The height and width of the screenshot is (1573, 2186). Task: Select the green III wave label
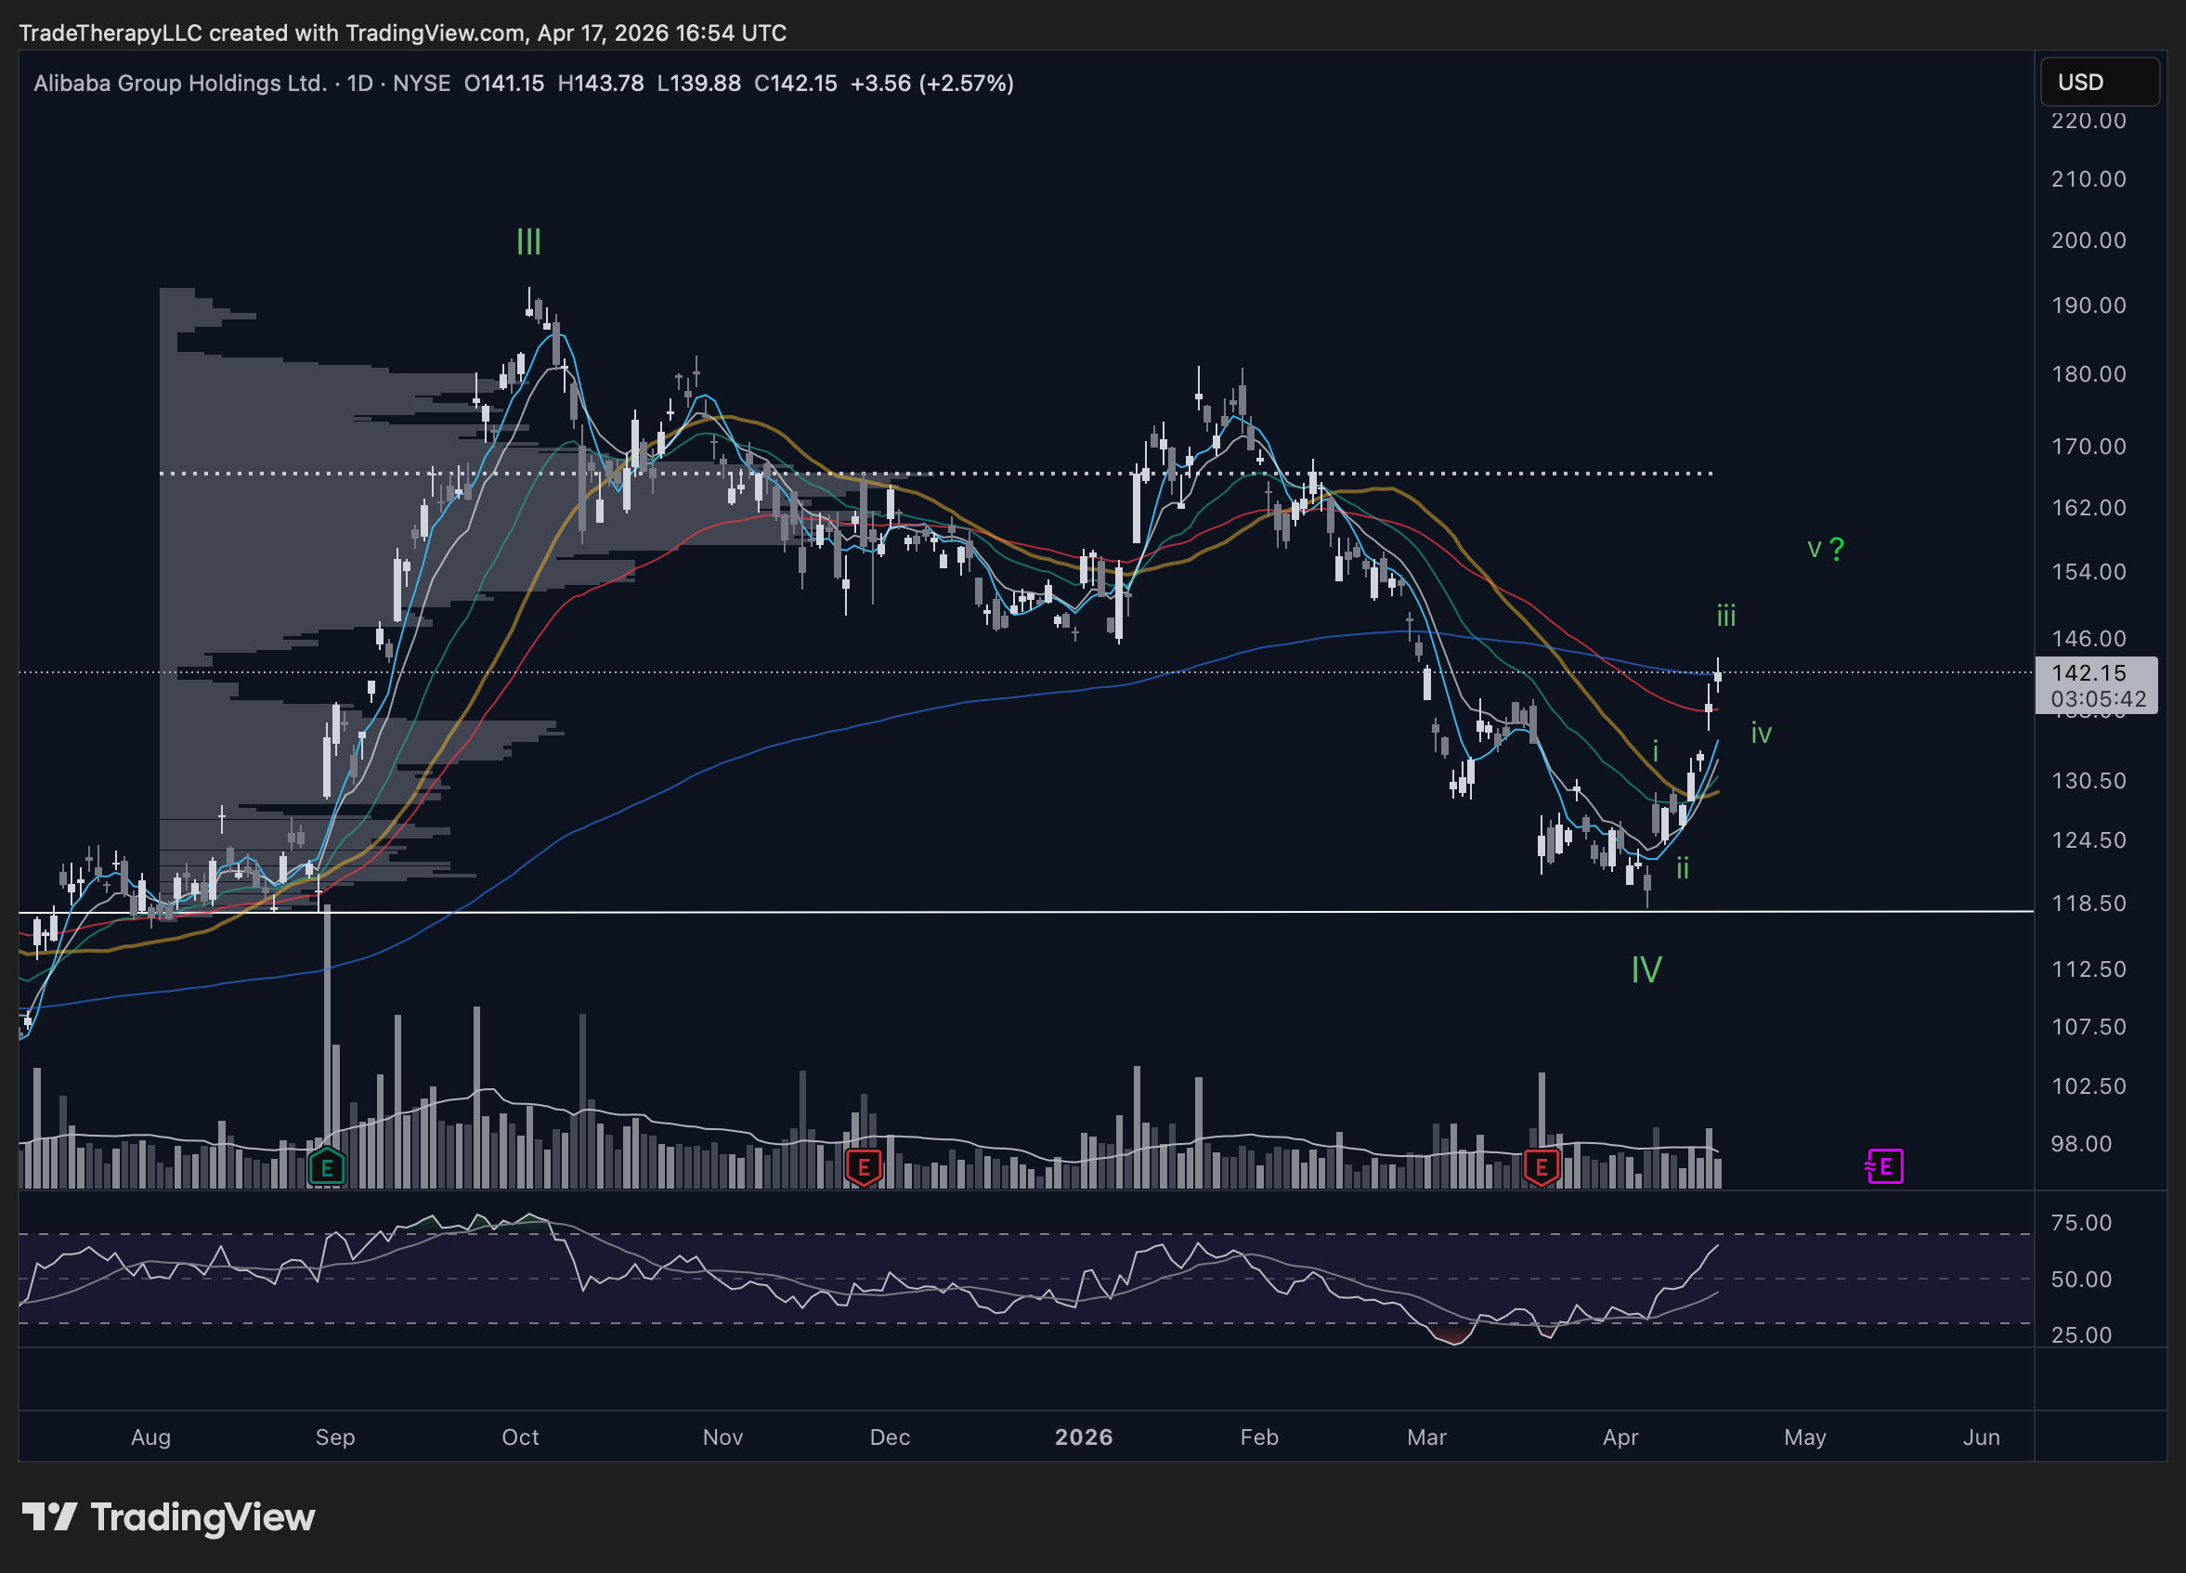point(528,240)
